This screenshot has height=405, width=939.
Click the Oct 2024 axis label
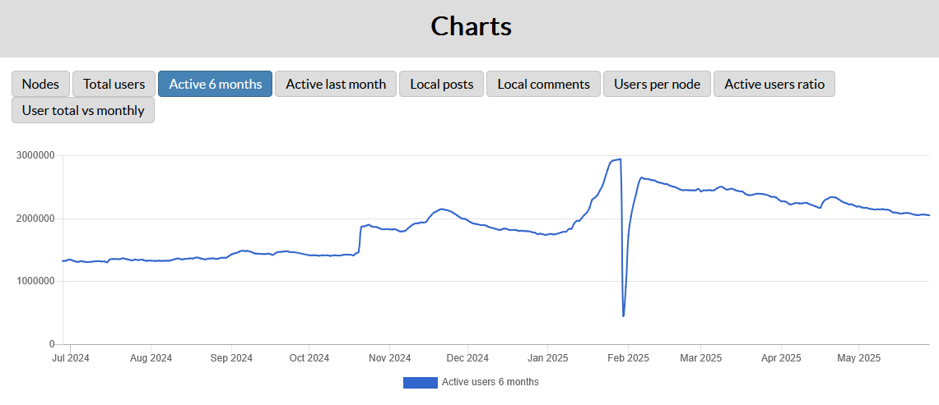tap(309, 358)
